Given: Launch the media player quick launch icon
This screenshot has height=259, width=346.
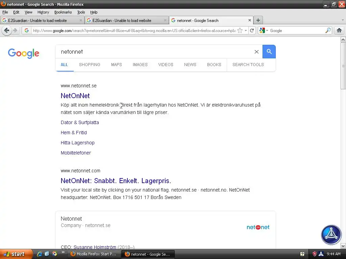Looking at the screenshot, I should tap(54, 254).
